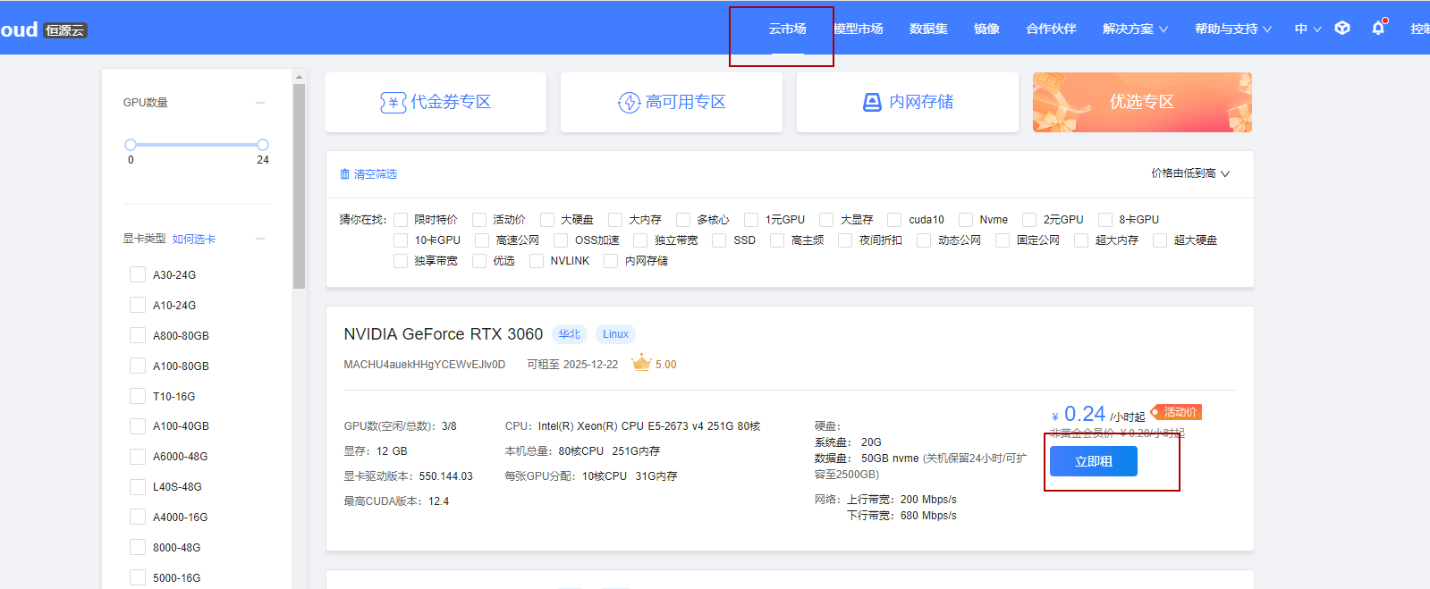This screenshot has height=589, width=1430.
Task: Open the 价格由低到高 sort dropdown
Action: (x=1189, y=173)
